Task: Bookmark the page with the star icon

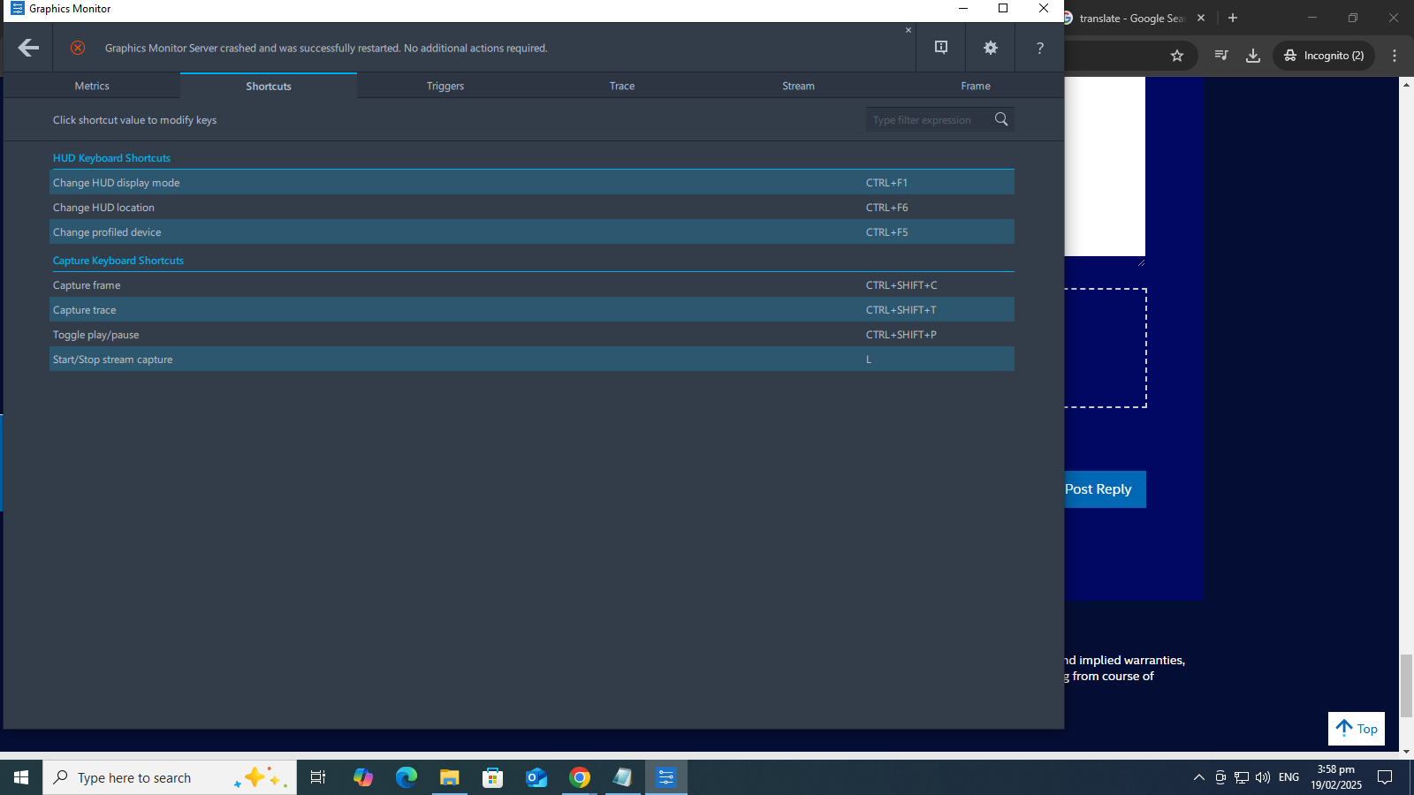Action: click(1176, 56)
